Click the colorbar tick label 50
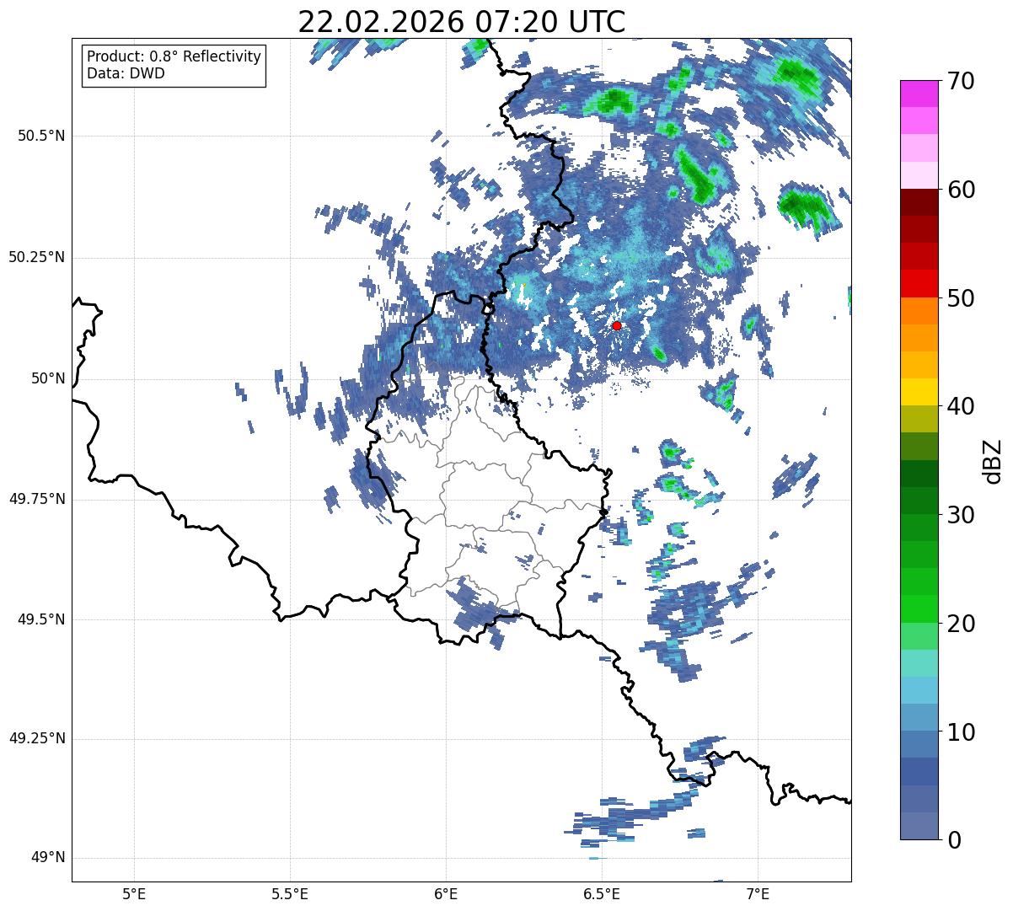This screenshot has height=911, width=1013. click(962, 298)
